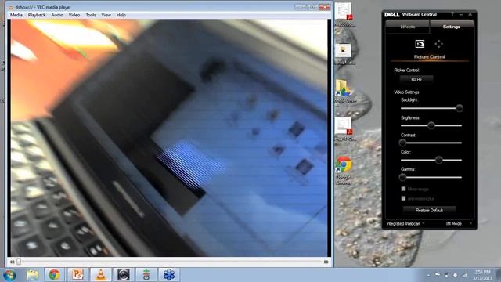Image resolution: width=501 pixels, height=282 pixels.
Task: Select the Google Chrome desktop shortcut
Action: pyautogui.click(x=344, y=171)
